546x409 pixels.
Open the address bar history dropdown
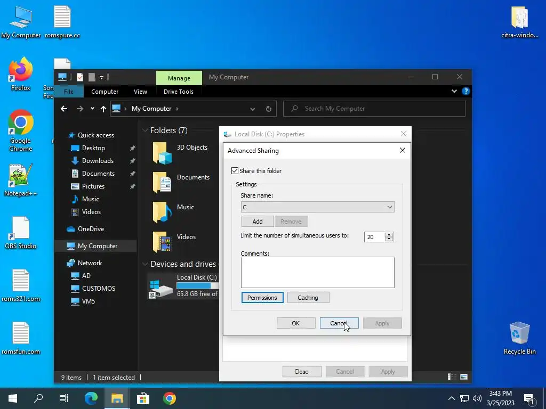(252, 109)
